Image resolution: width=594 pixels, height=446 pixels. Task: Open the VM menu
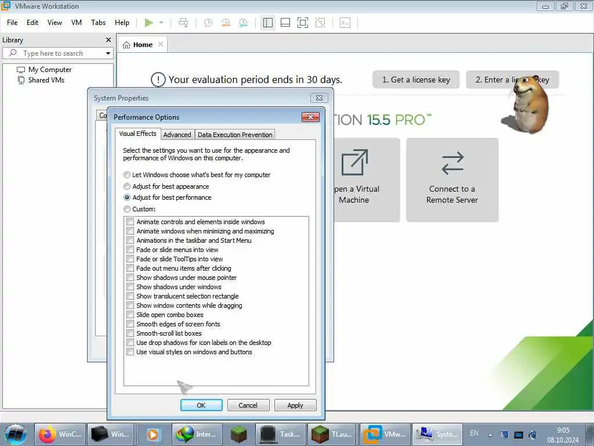(77, 23)
